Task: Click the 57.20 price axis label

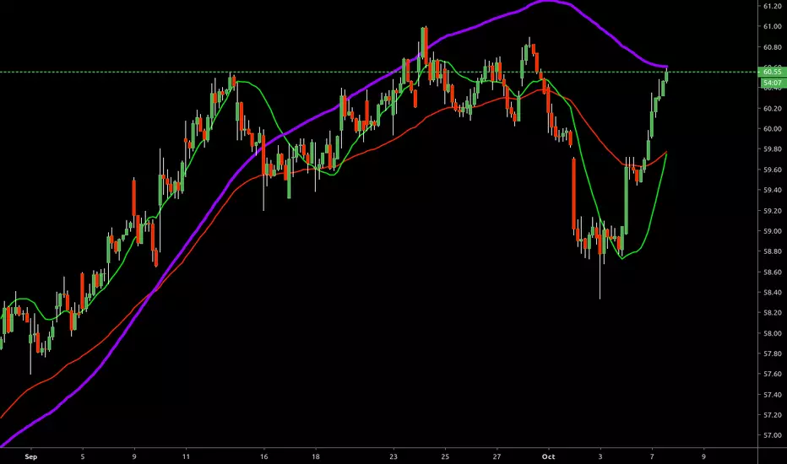Action: coord(772,415)
